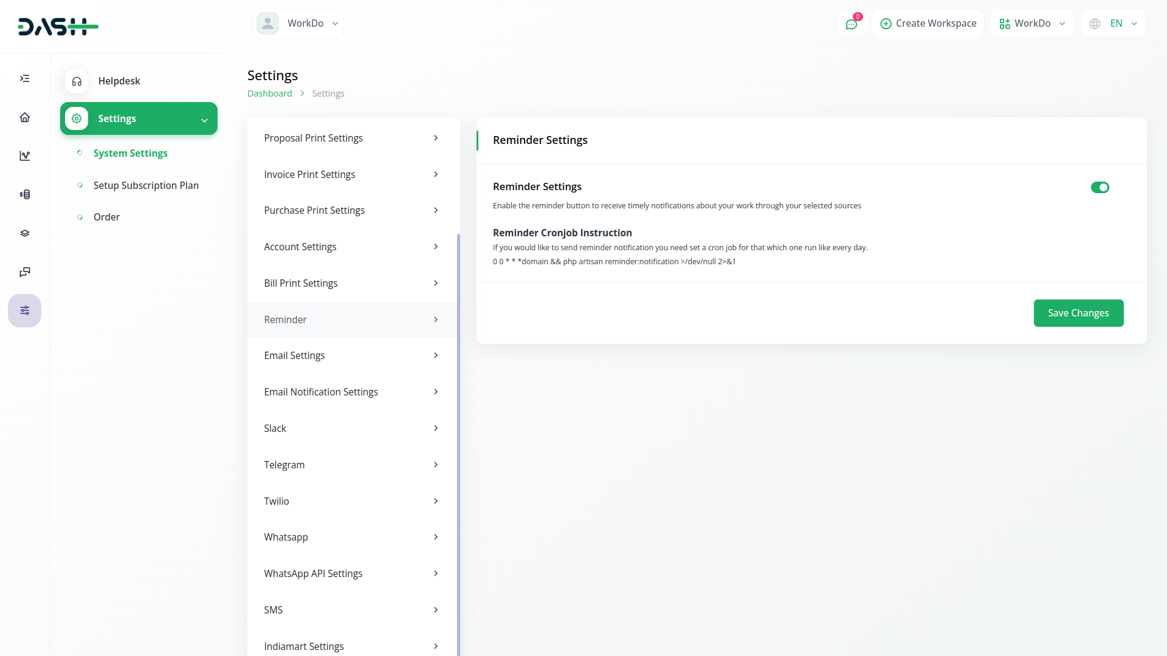Screen dimensions: 1167x656
Task: Click the Create Workspace button
Action: point(928,24)
